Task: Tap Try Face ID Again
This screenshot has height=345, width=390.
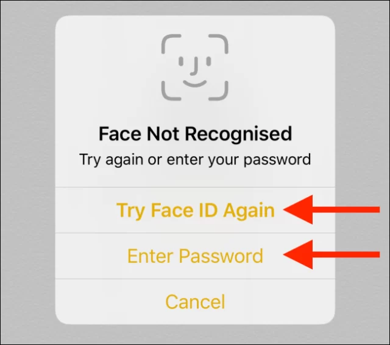Action: coord(195,210)
